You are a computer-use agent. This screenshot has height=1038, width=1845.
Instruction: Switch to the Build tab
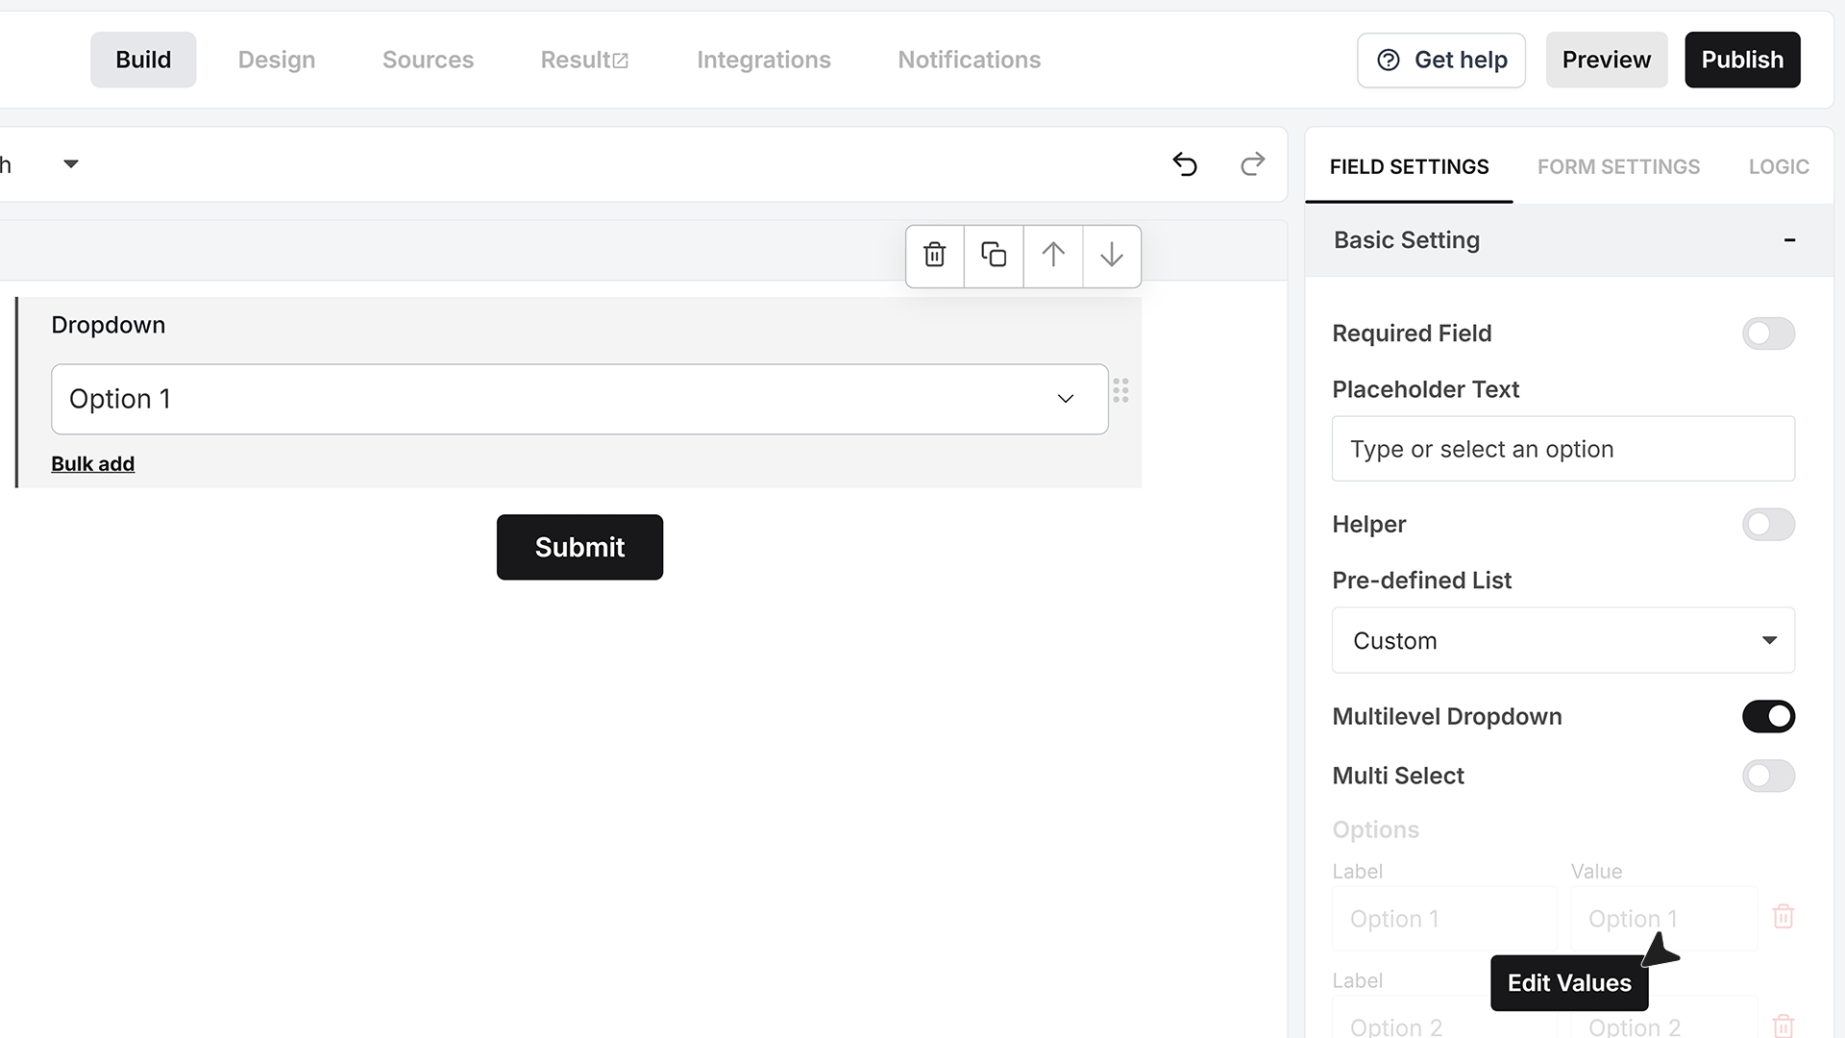(x=143, y=60)
